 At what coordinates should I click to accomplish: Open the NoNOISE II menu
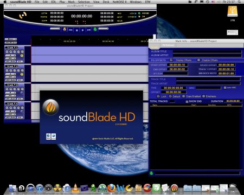(119, 2)
